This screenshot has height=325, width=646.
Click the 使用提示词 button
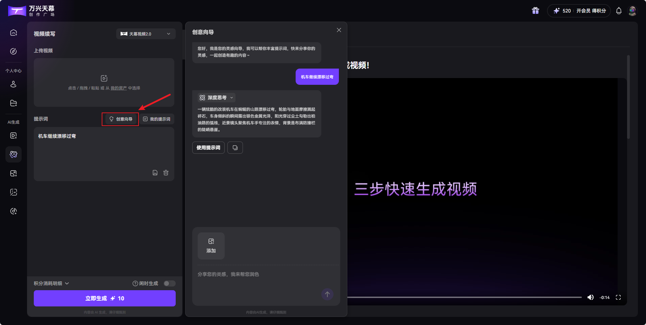click(x=208, y=148)
